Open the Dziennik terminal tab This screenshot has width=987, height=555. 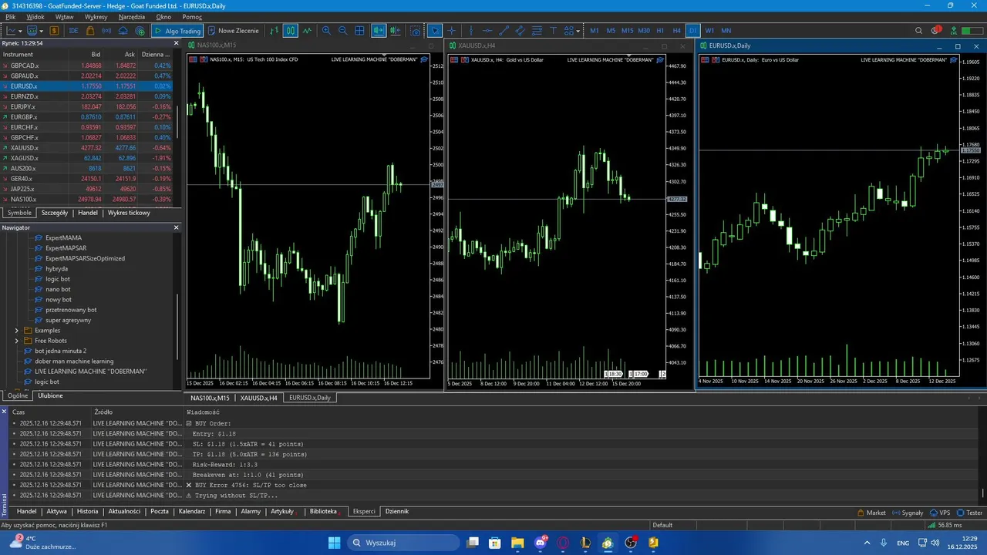click(x=397, y=511)
